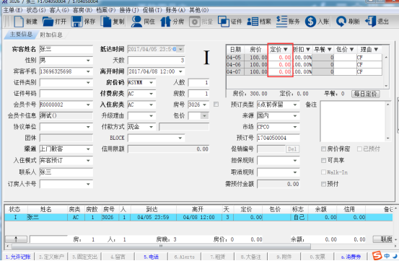This screenshot has height=261, width=399.
Task: Open the 房号 3026 dropdown
Action: [x=205, y=105]
